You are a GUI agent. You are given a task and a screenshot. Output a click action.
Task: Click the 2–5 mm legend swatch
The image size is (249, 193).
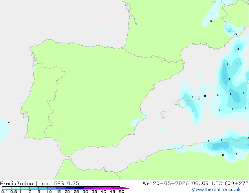tap(34, 188)
